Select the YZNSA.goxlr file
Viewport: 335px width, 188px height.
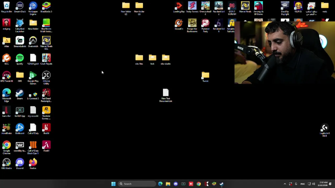(33, 59)
